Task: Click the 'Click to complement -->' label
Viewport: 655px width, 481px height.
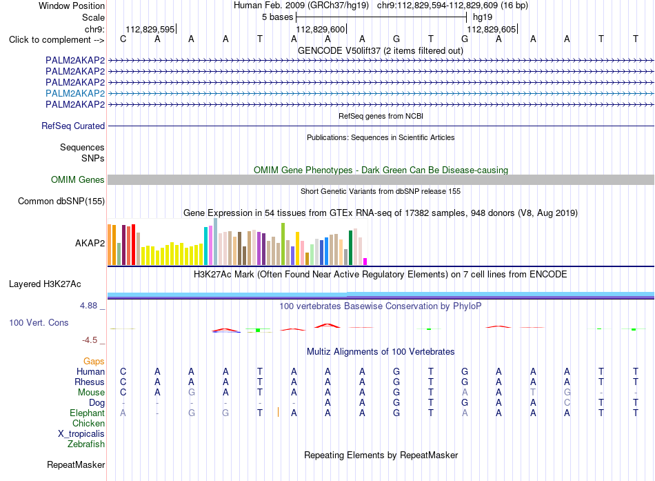Action: tap(57, 40)
